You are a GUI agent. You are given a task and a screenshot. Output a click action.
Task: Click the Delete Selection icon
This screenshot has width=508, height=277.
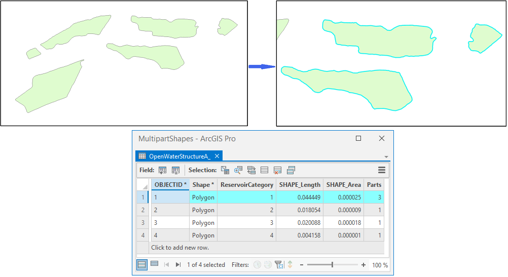click(x=278, y=170)
